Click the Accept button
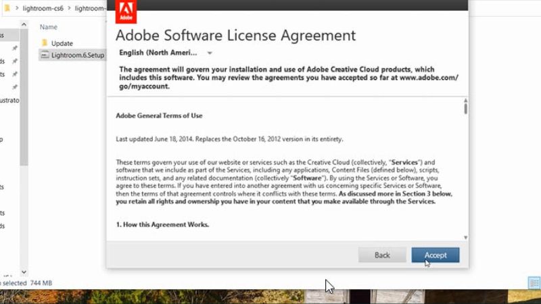541x304 pixels. click(435, 255)
